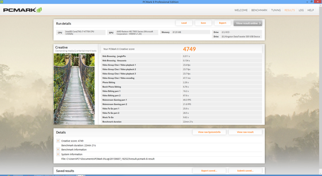Click the app icon in title bar
Screen dimensions: 322x176
pyautogui.click(x=2, y=2)
